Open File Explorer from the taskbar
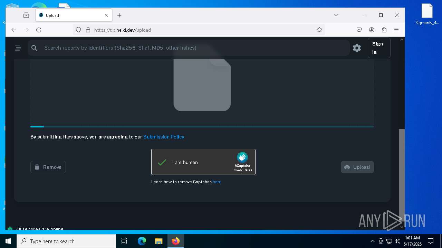Viewport: 442px width, 248px height. point(158,241)
